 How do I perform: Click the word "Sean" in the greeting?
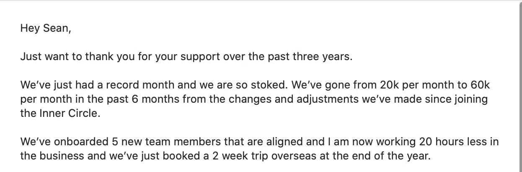tap(56, 29)
